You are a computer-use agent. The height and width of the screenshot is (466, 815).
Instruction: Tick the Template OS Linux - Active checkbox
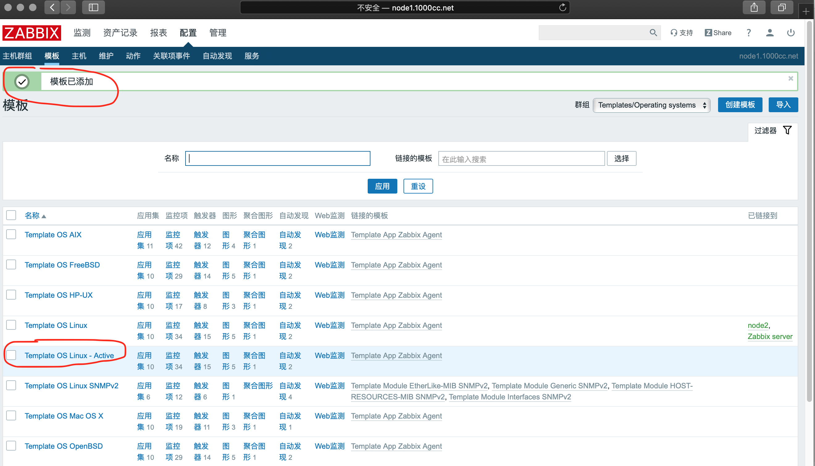(x=11, y=355)
